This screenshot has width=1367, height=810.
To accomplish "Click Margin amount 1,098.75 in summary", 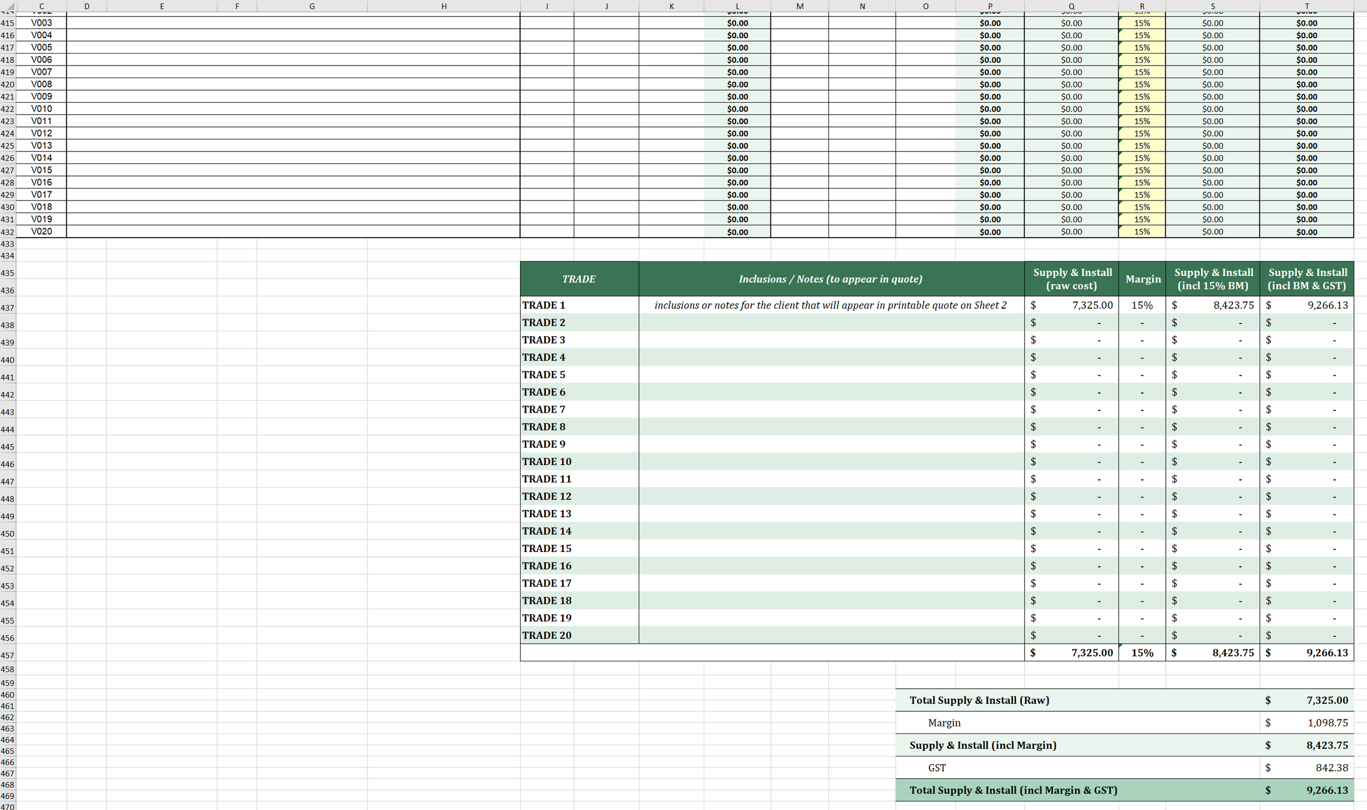I will (1306, 723).
